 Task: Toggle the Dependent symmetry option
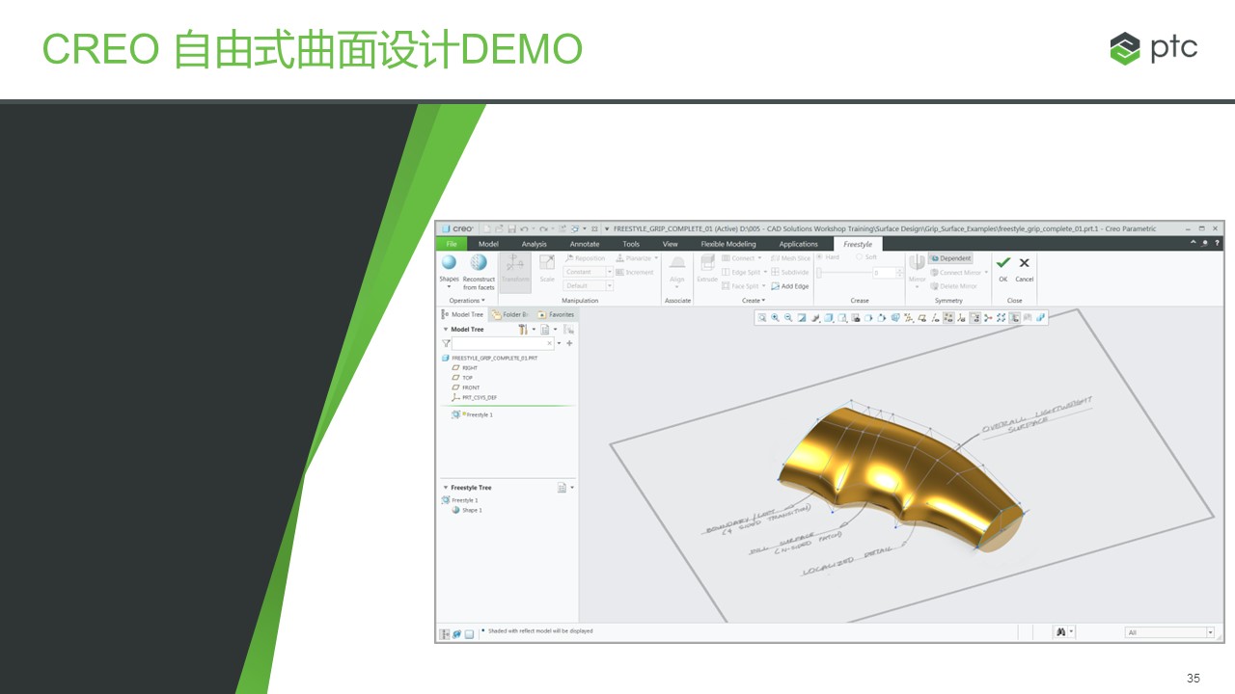coord(951,258)
